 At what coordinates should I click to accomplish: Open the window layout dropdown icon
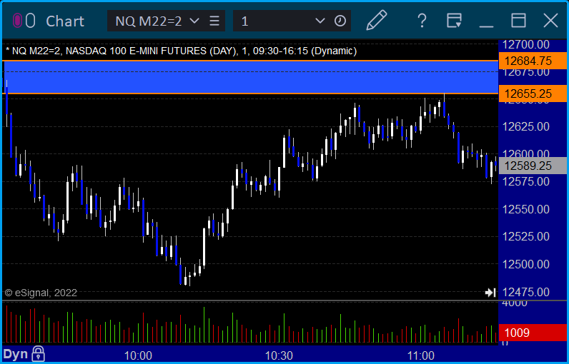[454, 20]
